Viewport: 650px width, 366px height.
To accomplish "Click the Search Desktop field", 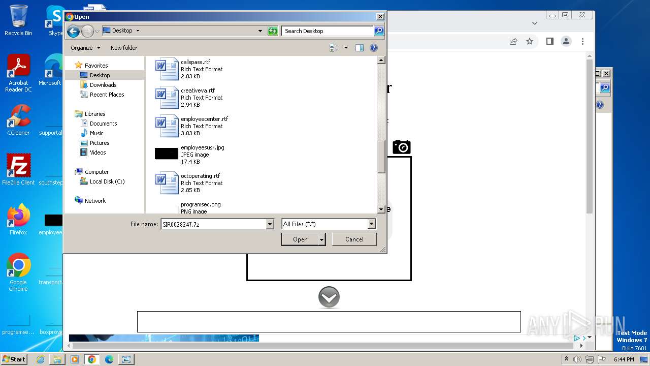I will pyautogui.click(x=328, y=31).
